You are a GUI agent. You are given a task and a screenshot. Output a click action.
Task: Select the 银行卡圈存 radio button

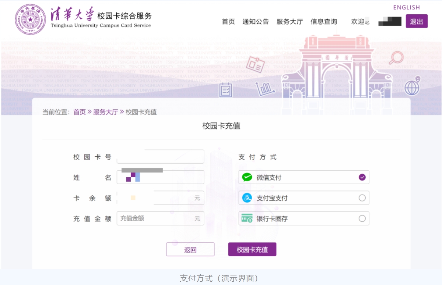(362, 219)
